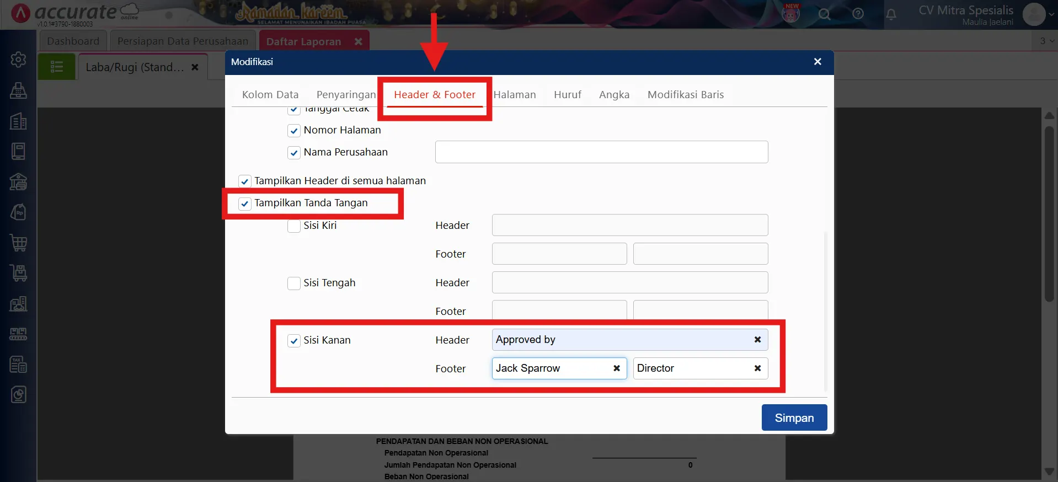Screen dimensions: 1058x482
Task: Open the tab count dropdown showing 3
Action: tap(1046, 41)
